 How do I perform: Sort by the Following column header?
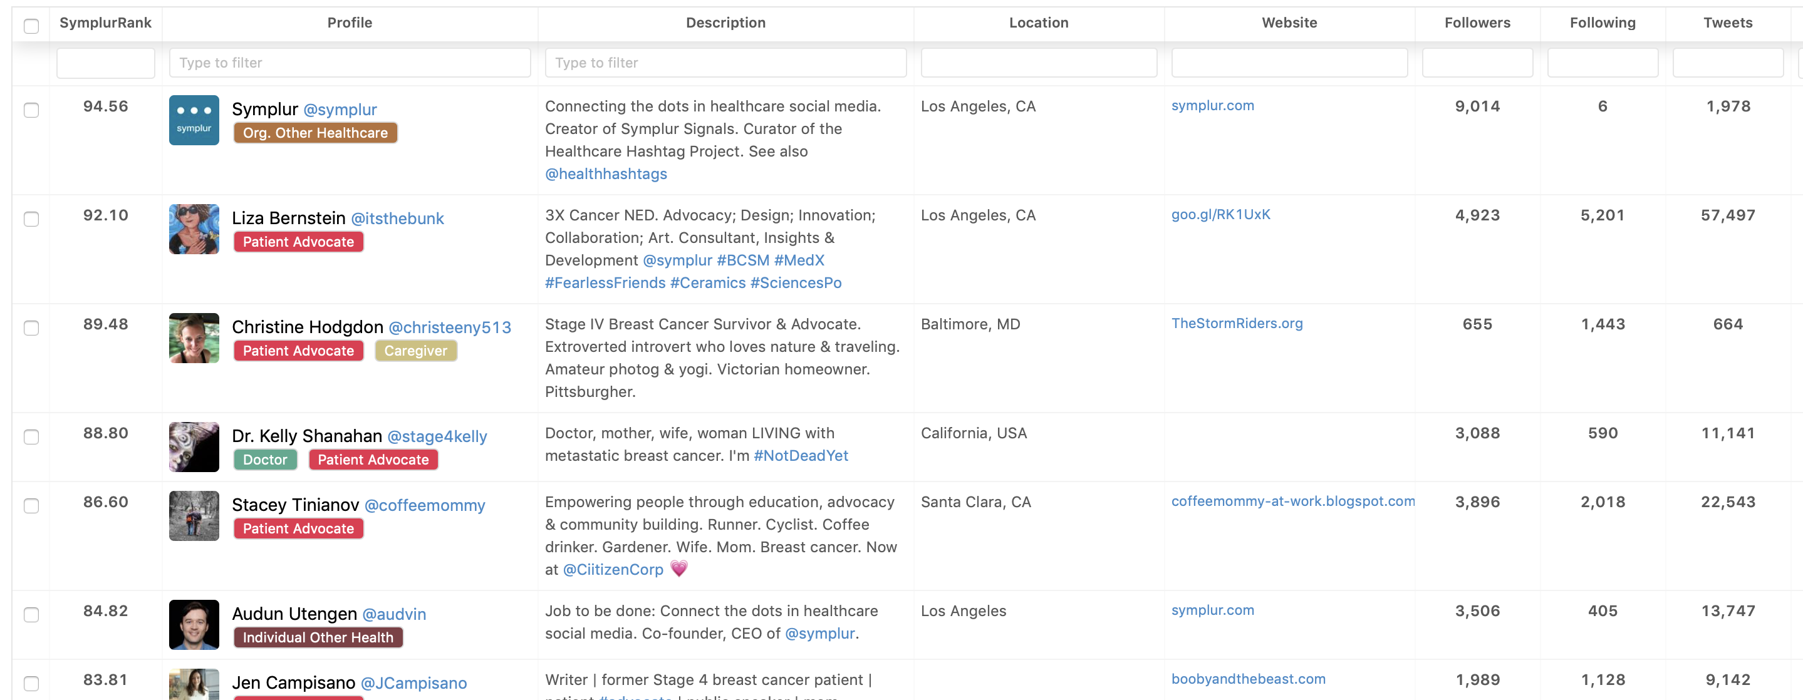pos(1603,23)
